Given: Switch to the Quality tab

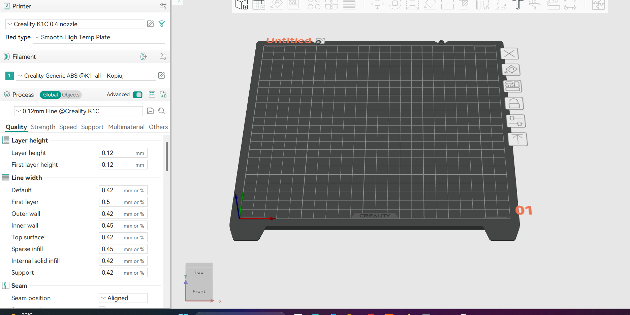Looking at the screenshot, I should pyautogui.click(x=16, y=127).
